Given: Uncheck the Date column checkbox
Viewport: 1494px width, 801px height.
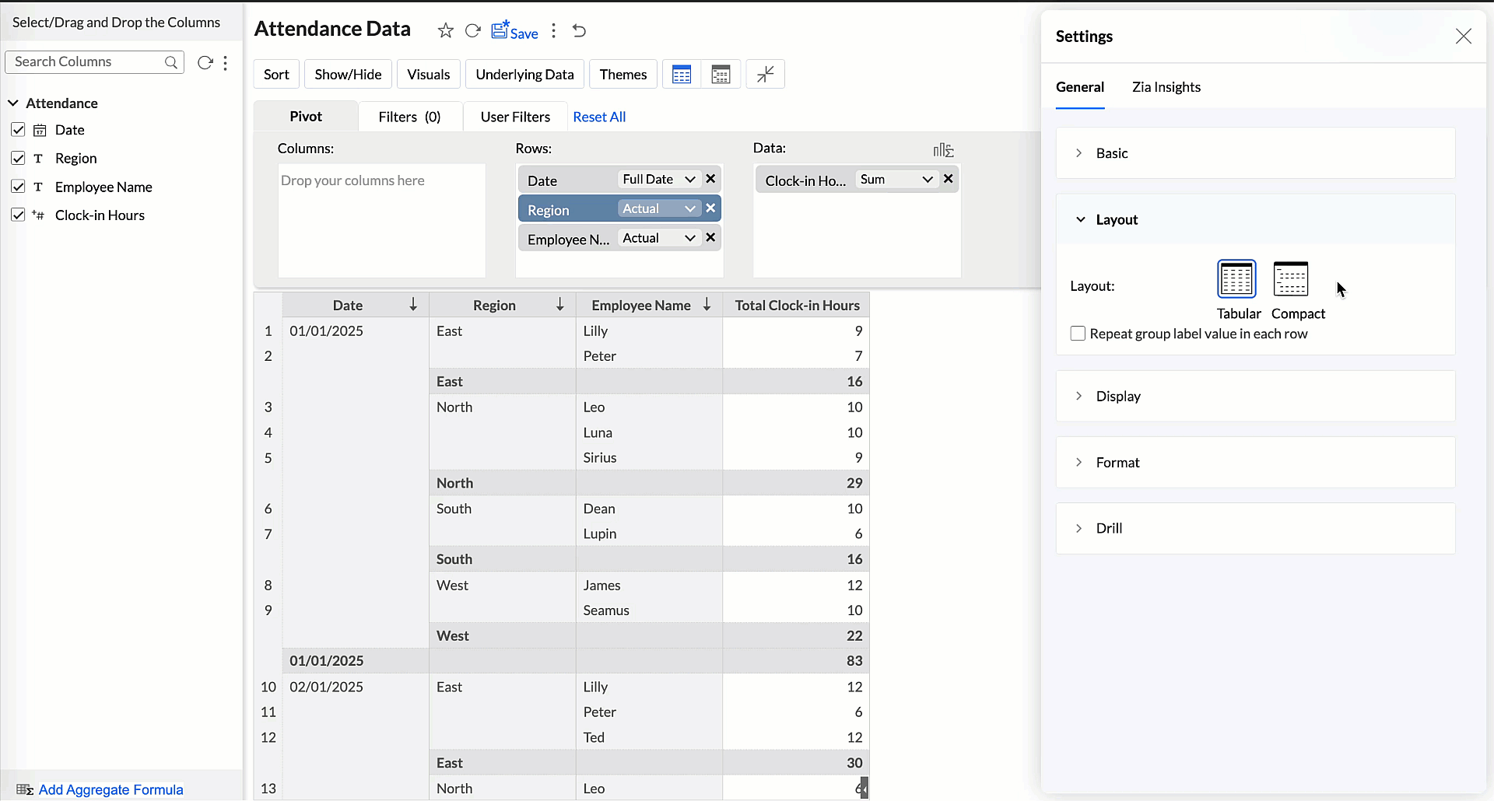Looking at the screenshot, I should 18,130.
